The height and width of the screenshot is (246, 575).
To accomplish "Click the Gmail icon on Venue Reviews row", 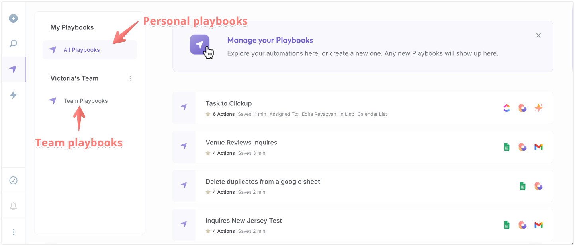I will coord(538,147).
